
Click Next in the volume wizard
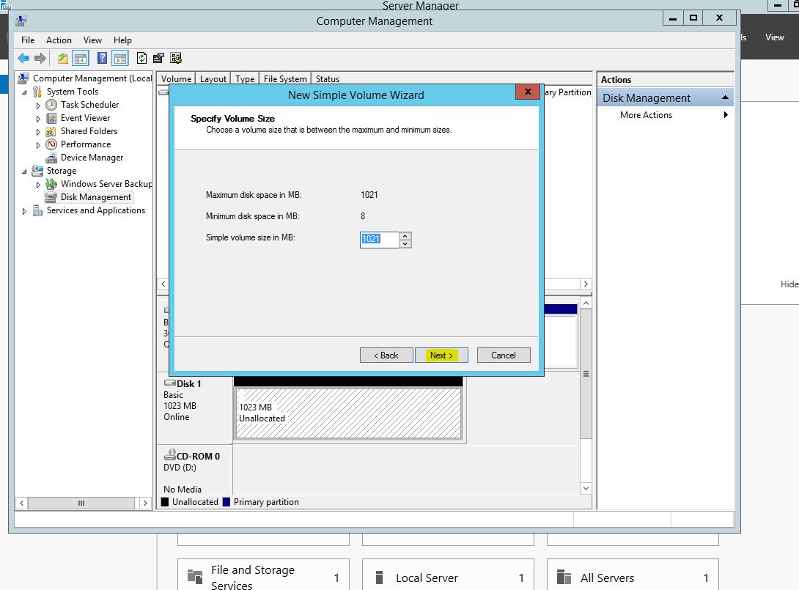[441, 355]
